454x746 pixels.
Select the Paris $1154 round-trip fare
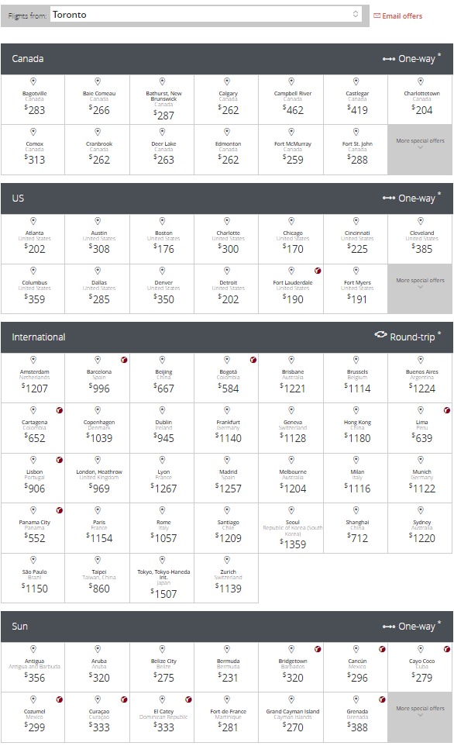click(x=98, y=528)
